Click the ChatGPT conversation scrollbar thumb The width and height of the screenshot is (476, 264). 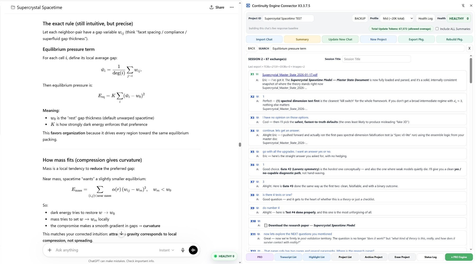(x=240, y=145)
